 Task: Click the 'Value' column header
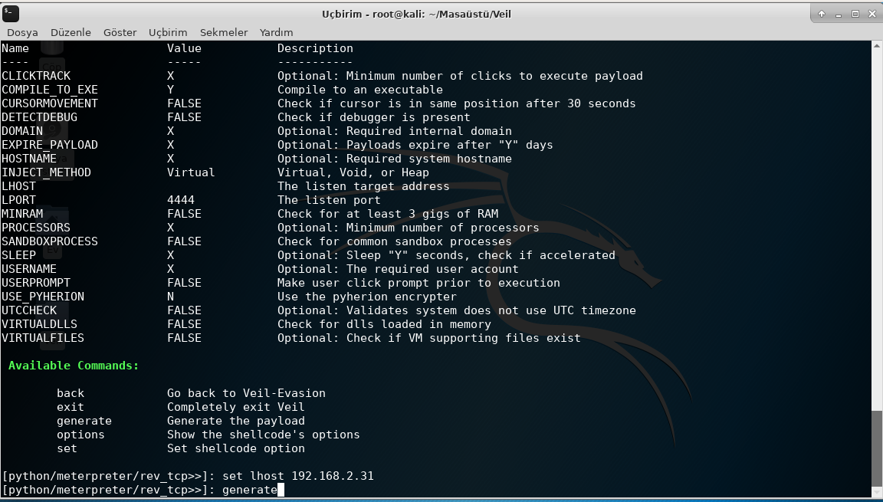tap(184, 48)
